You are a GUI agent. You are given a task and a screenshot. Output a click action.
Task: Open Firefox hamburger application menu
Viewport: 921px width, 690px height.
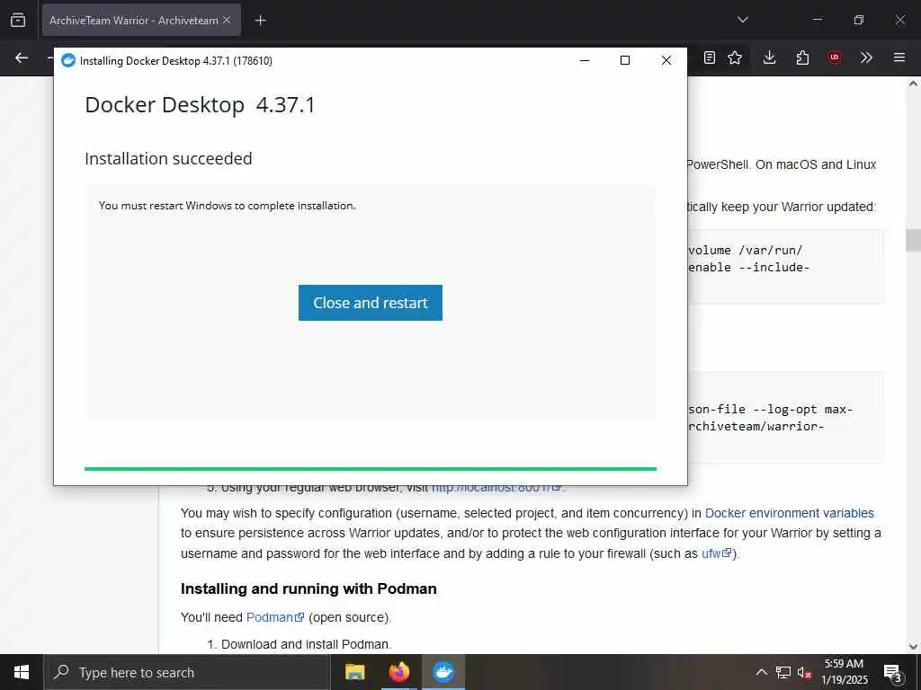tap(899, 57)
